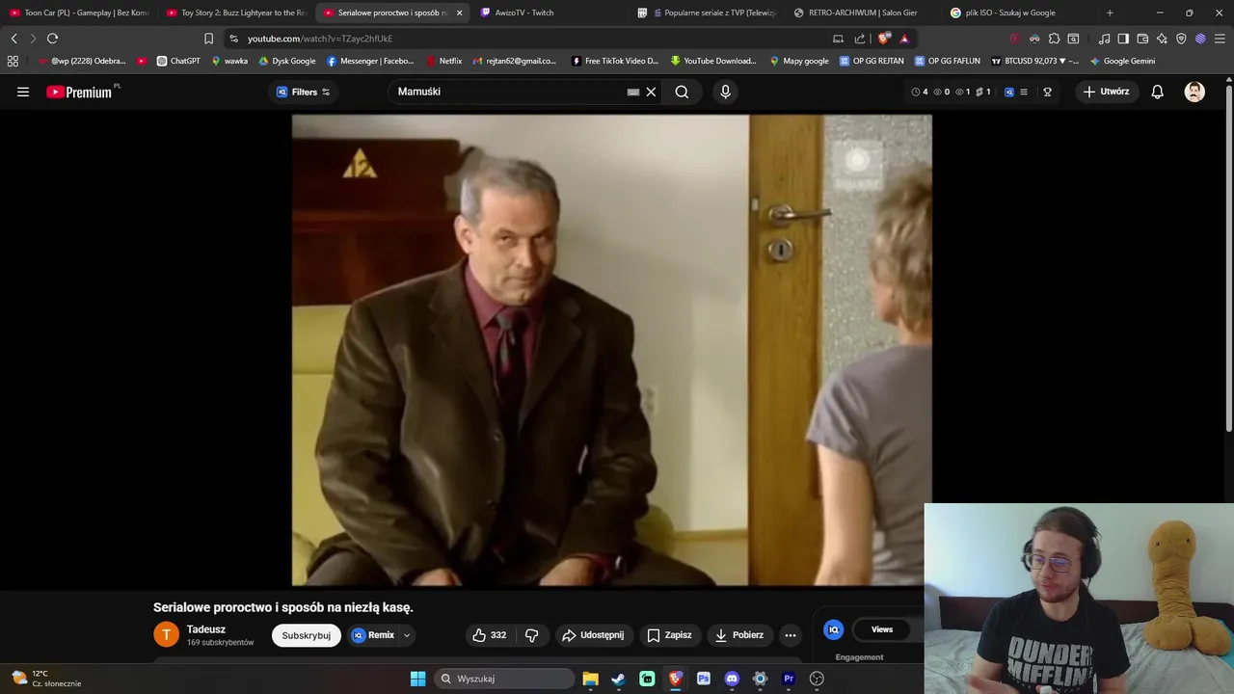
Task: Go to the YouTube Premium home logo
Action: (79, 92)
